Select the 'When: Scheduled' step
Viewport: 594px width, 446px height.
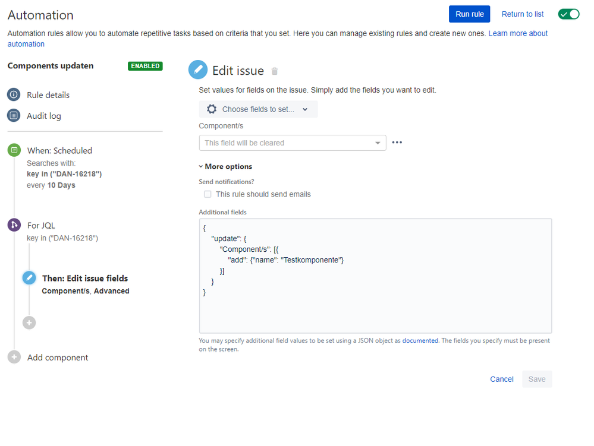click(x=59, y=151)
